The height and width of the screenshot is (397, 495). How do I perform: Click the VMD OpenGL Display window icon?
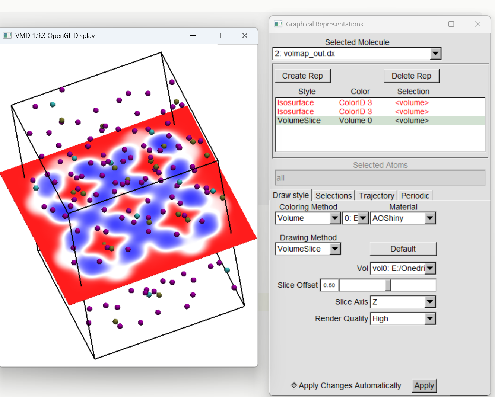7,35
